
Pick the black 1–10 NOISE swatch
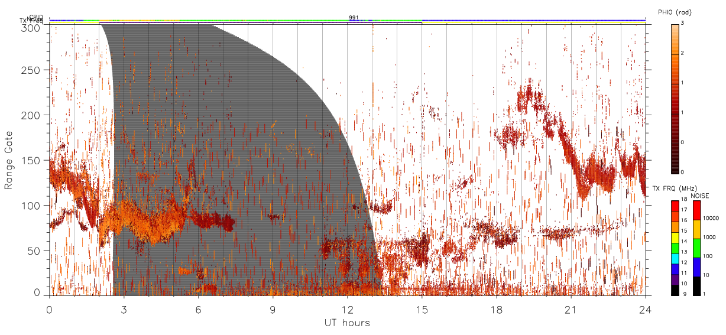coord(696,285)
